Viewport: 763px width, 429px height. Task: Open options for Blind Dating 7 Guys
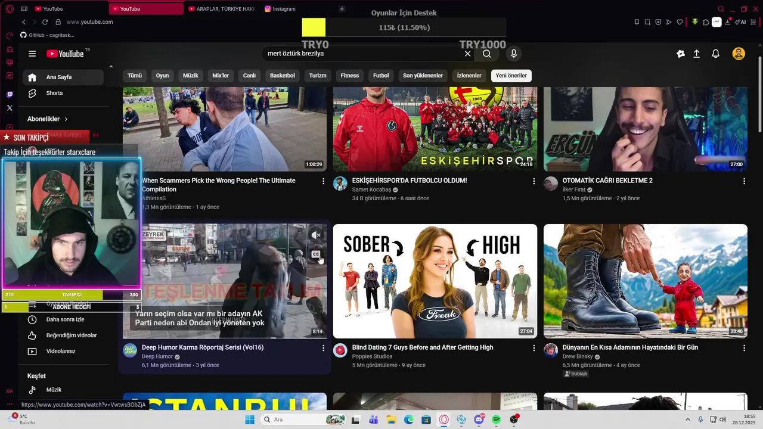coord(534,348)
